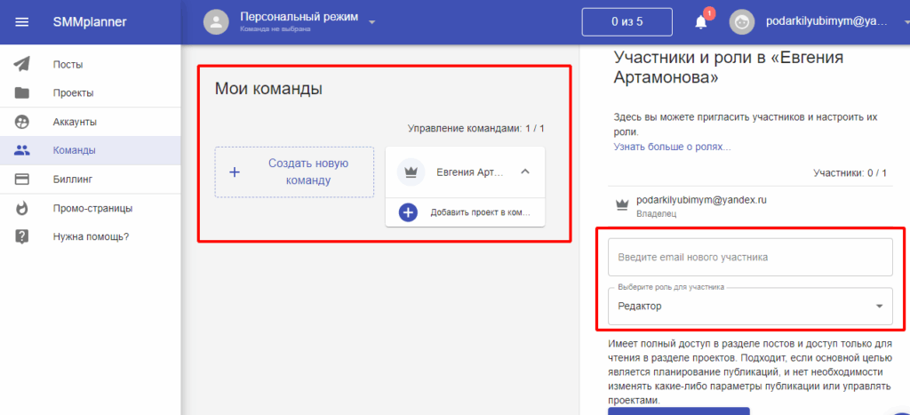
Task: Click Создать новую команду card
Action: 294,172
